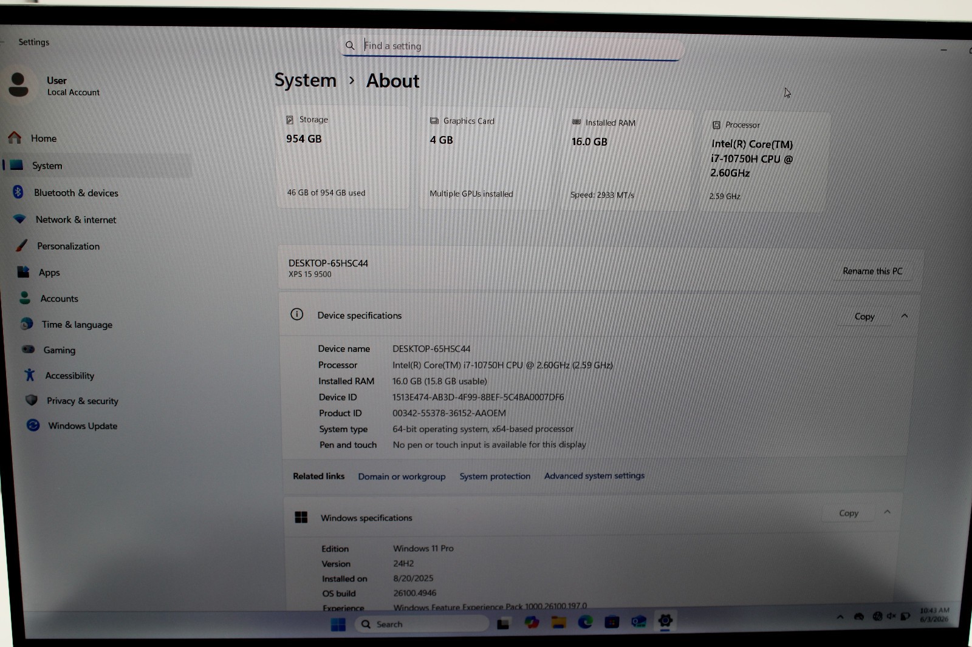Open the taskbar clock showing 10:43 AM
Viewport: 972px width, 647px height.
(x=934, y=615)
